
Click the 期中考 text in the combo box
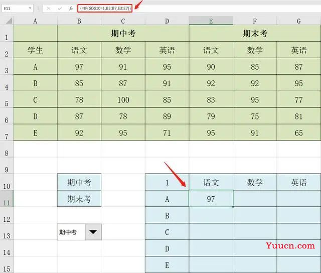pyautogui.click(x=68, y=232)
